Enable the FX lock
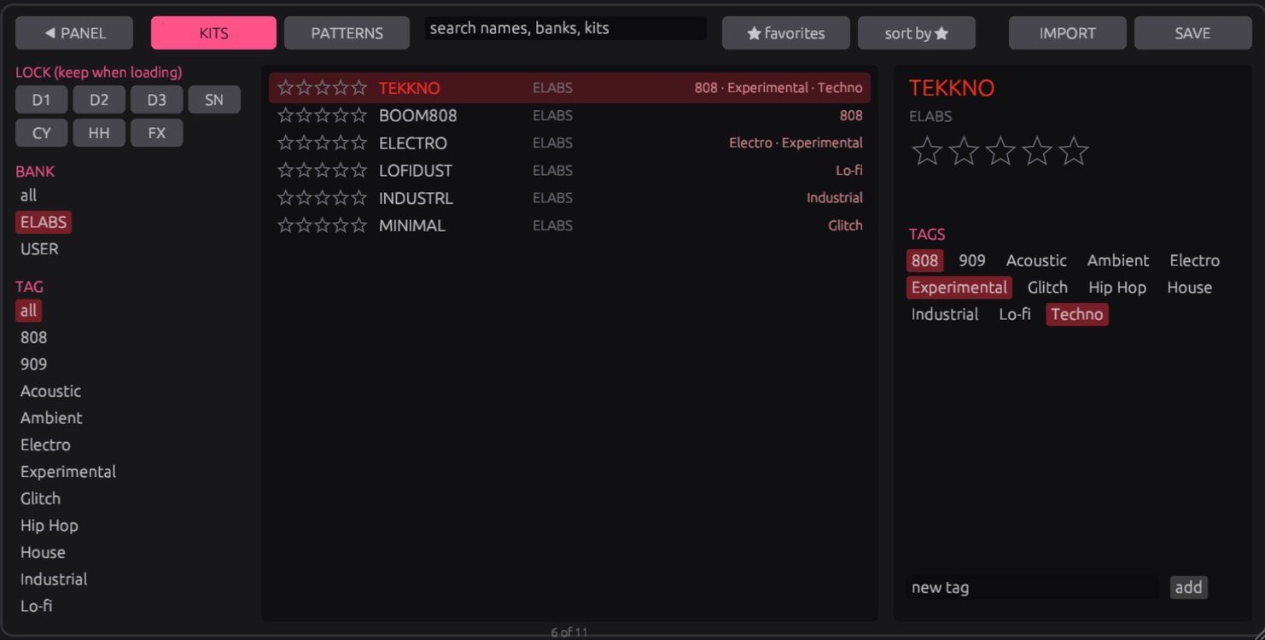Screen dimensions: 1265x640 coord(157,133)
